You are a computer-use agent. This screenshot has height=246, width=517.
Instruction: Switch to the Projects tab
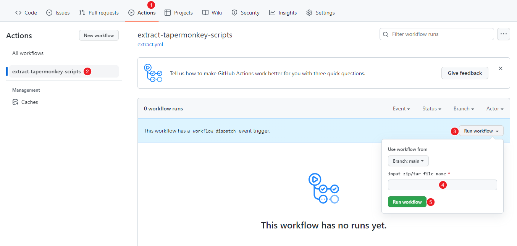[x=179, y=13]
